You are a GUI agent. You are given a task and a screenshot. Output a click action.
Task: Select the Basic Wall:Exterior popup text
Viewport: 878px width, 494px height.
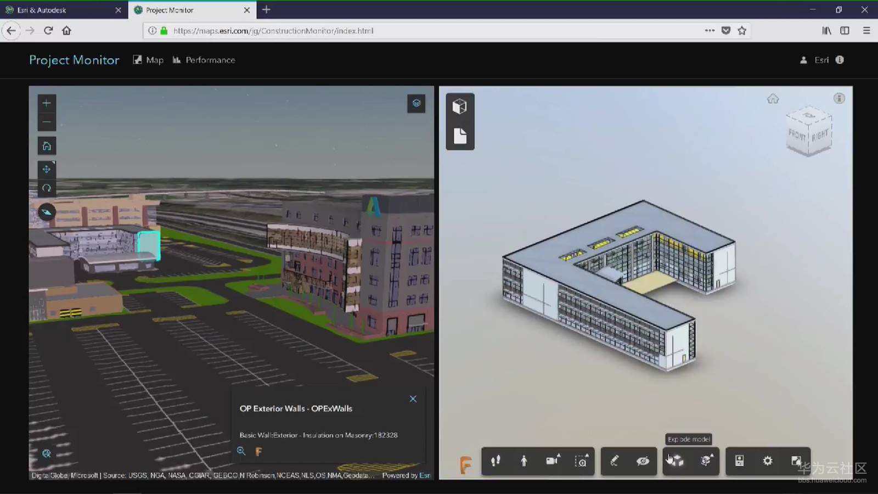[318, 435]
